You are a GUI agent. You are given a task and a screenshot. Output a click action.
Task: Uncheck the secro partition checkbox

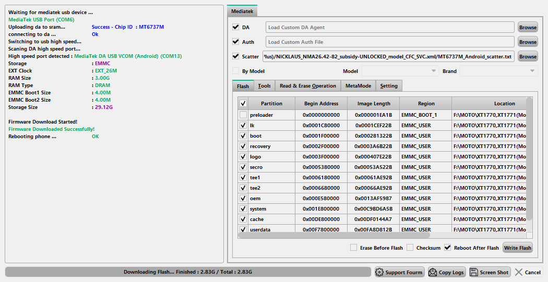[x=243, y=167]
